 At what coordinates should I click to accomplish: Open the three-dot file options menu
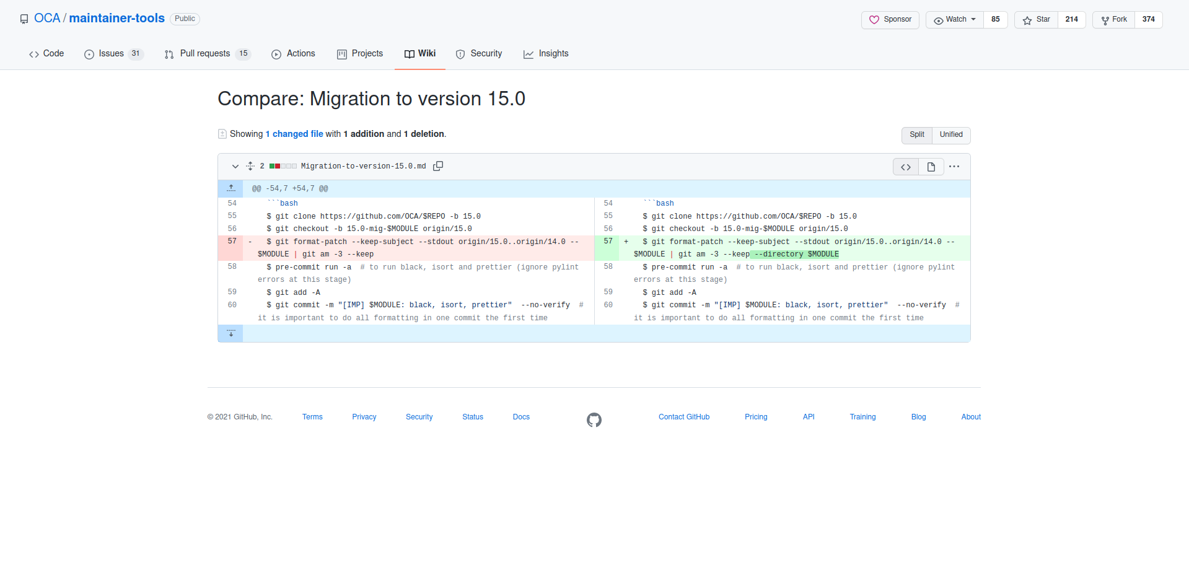(954, 167)
